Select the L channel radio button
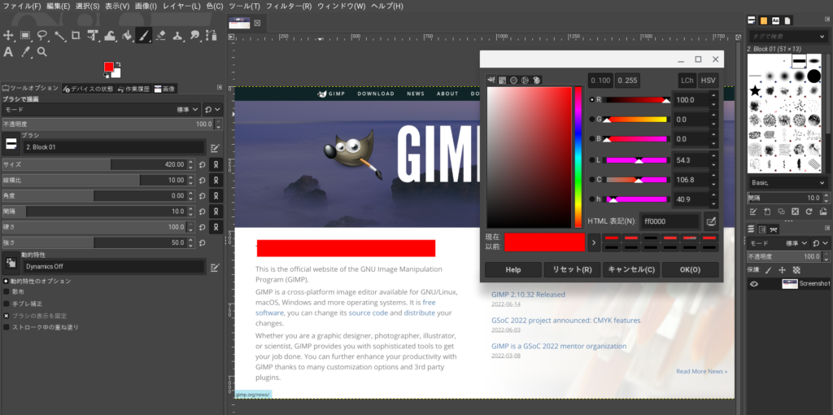This screenshot has height=415, width=833. 592,159
